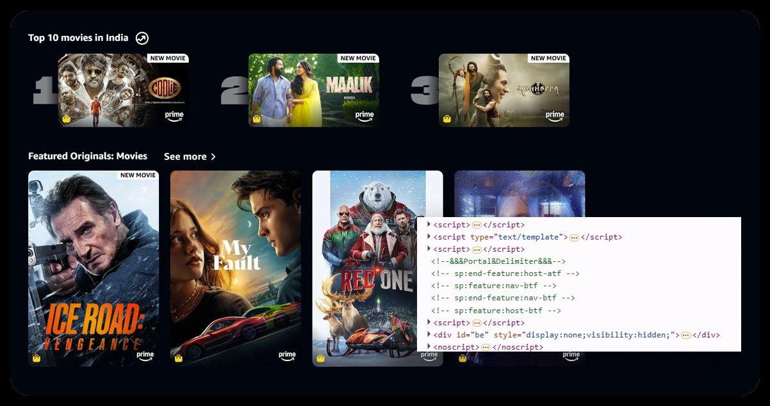This screenshot has height=406, width=770.
Task: Click the shopping bag icon on My Fault poster
Action: tap(179, 358)
